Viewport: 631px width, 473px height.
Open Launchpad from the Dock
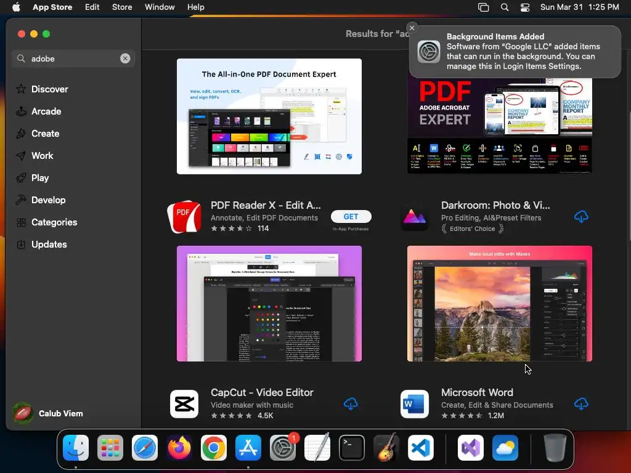(x=110, y=448)
